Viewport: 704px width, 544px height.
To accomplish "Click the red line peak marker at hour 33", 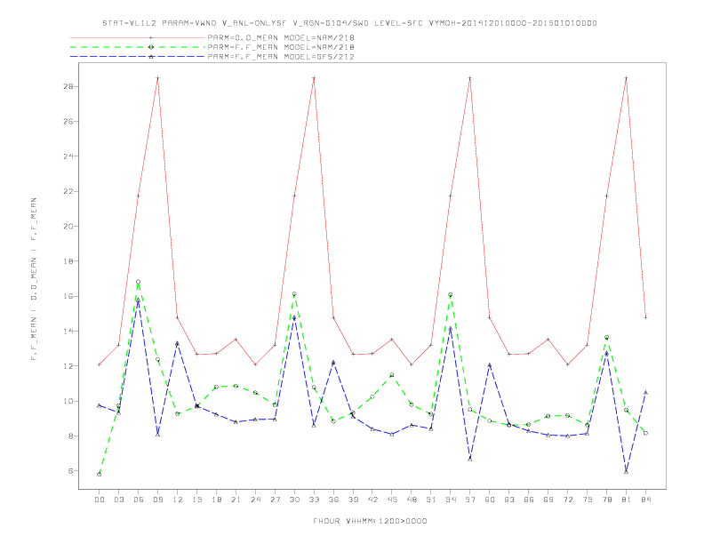I will [314, 78].
